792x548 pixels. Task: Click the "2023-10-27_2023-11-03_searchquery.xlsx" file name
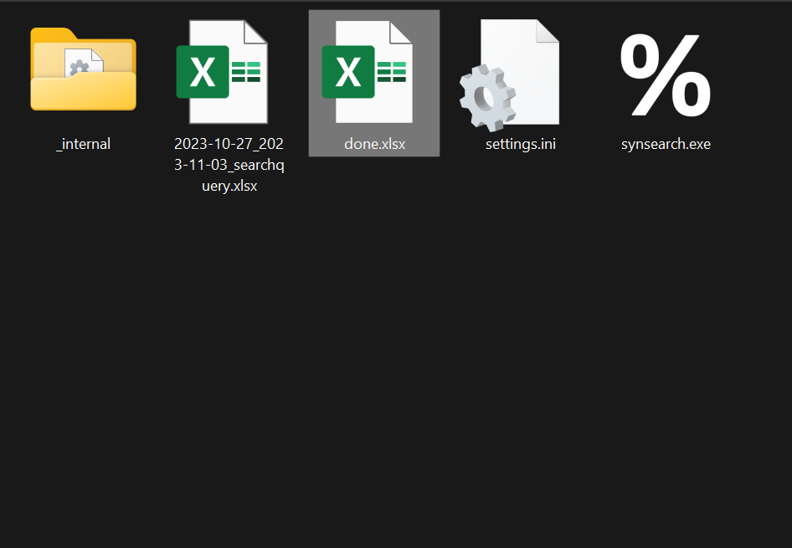pos(229,165)
